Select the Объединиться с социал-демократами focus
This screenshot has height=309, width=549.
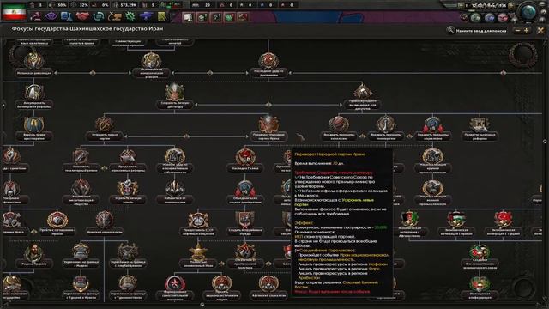click(245, 191)
